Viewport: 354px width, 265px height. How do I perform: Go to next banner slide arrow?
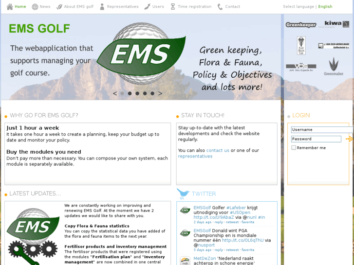tap(160, 93)
